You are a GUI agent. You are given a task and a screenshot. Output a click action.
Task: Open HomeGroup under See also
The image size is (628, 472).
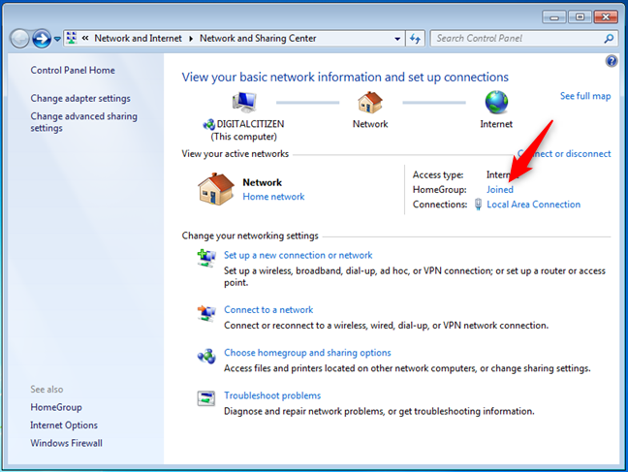[x=56, y=407]
